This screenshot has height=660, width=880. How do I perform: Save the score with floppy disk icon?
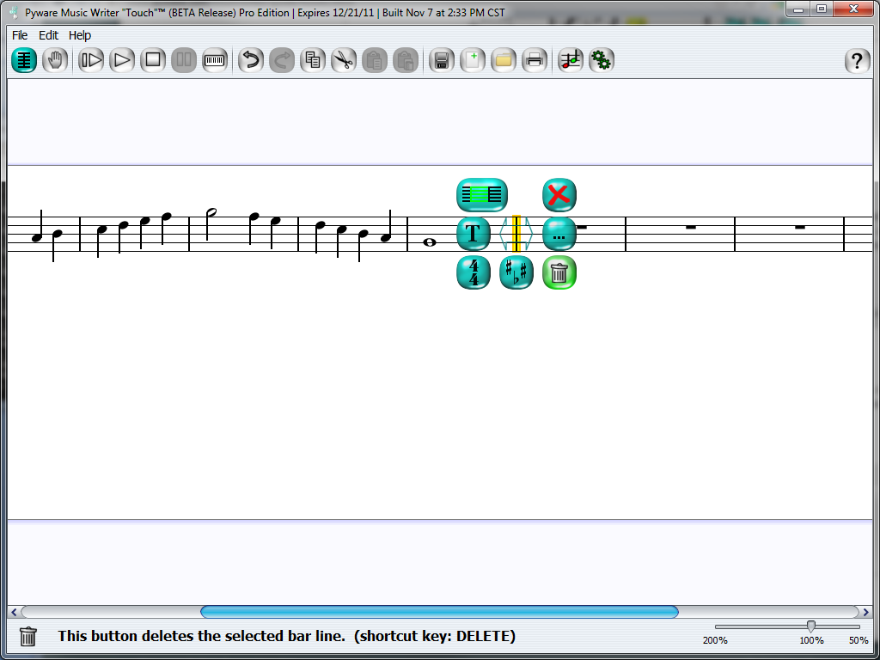pos(442,60)
